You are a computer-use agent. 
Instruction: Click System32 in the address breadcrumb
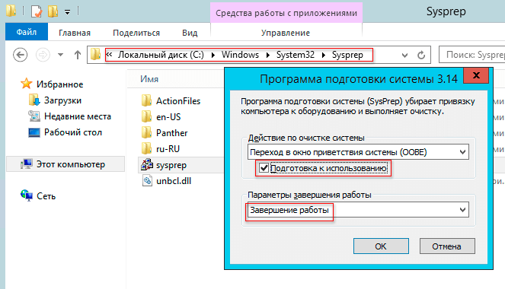[x=296, y=55]
